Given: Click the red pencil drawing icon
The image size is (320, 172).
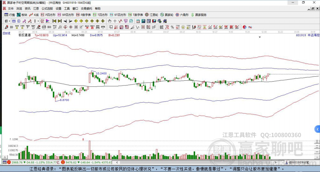Looking at the screenshot, I should [x=6, y=27].
